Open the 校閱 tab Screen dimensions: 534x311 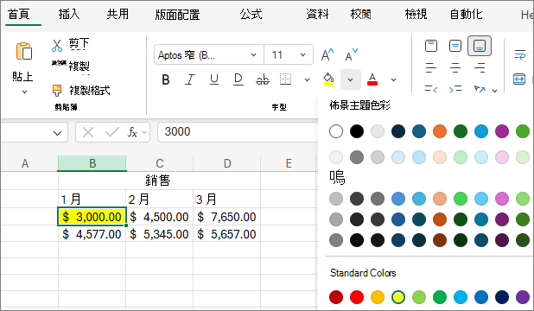(x=361, y=15)
